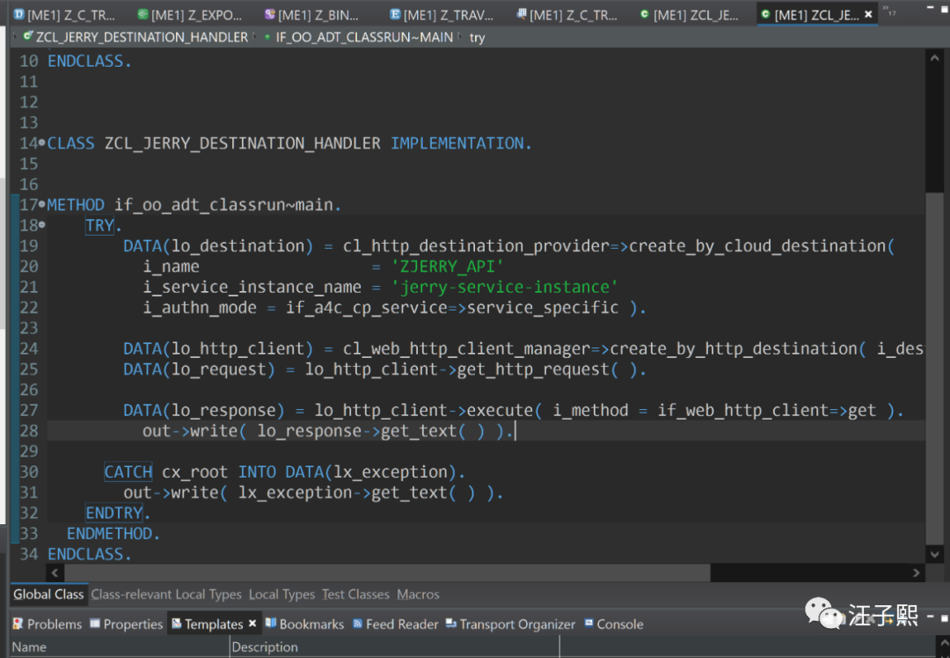The height and width of the screenshot is (658, 950).
Task: Click the Transport Organizer view icon
Action: click(x=451, y=624)
